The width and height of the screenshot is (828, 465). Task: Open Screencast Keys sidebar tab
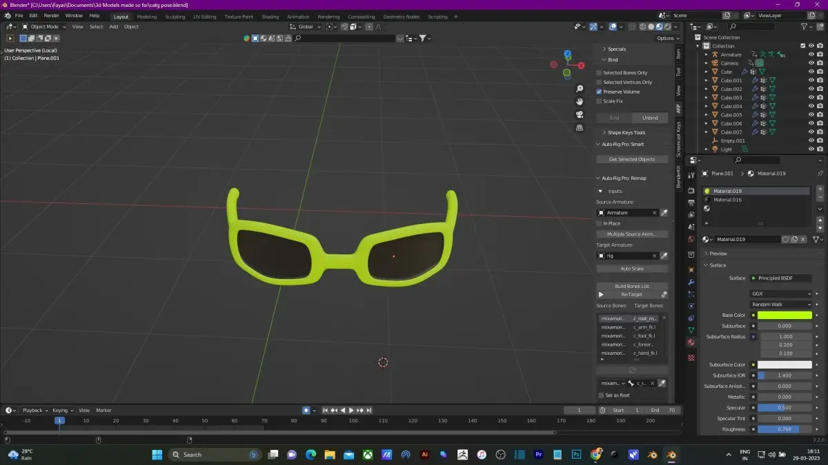[x=678, y=140]
